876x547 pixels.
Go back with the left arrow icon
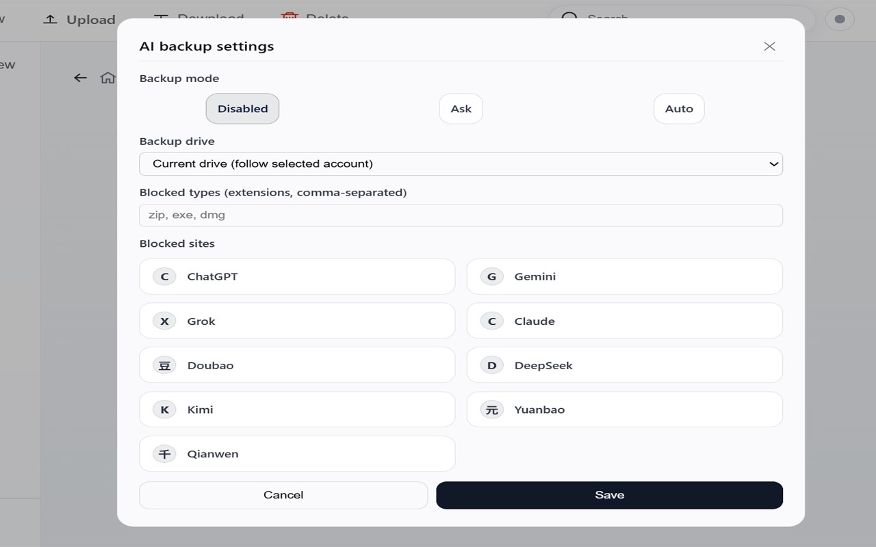pos(81,78)
